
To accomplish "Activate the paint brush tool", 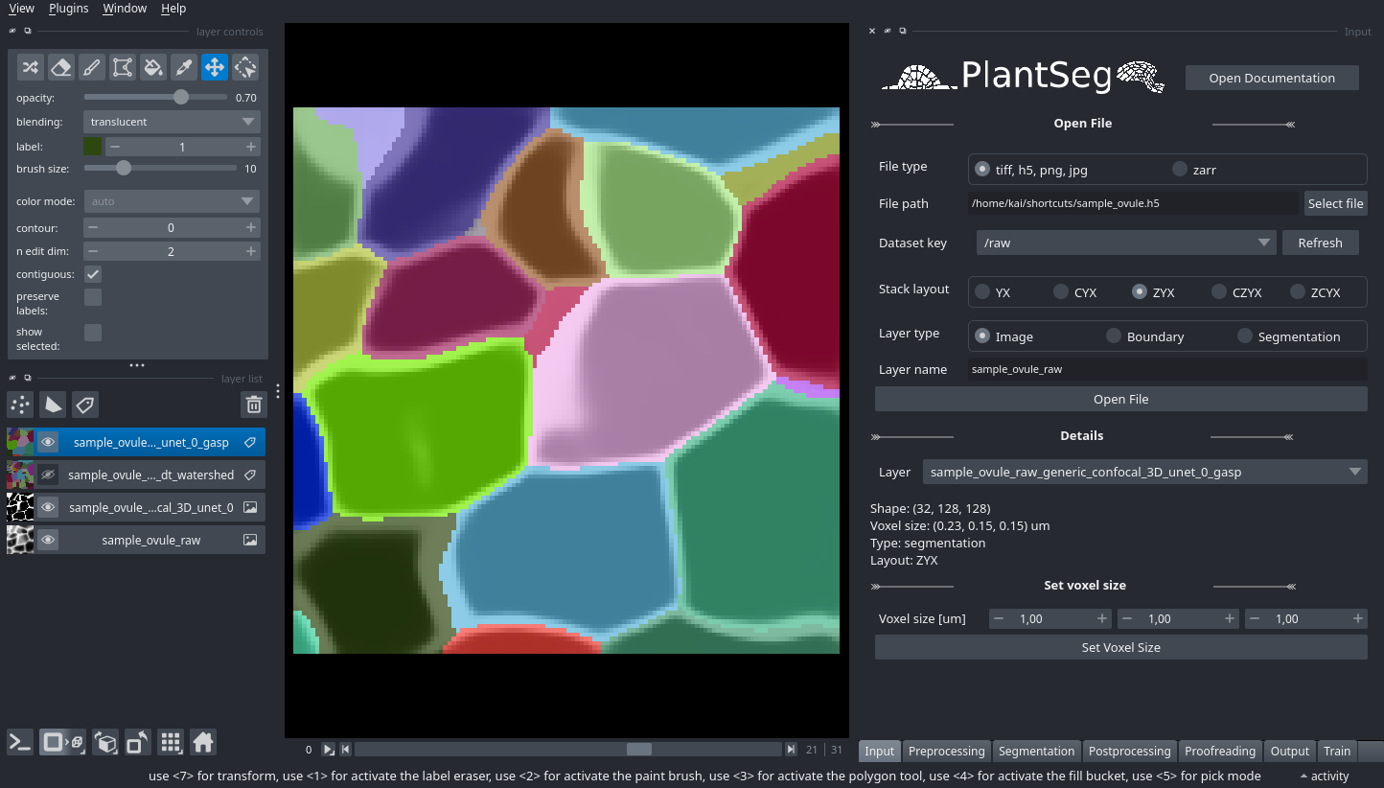I will (x=91, y=66).
